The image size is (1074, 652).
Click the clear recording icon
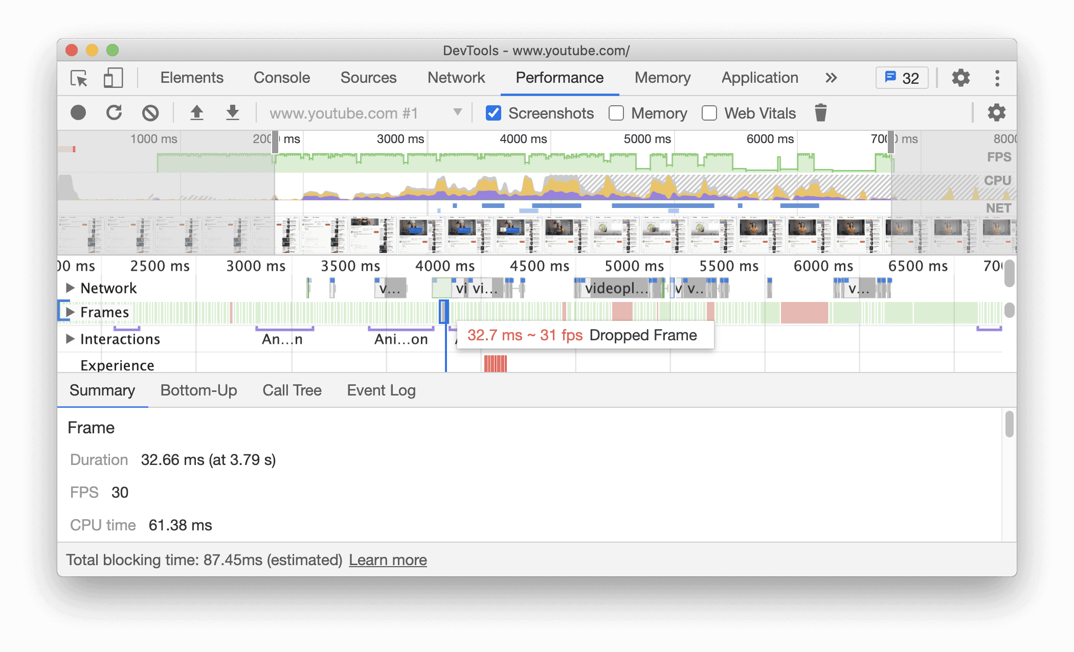(150, 113)
